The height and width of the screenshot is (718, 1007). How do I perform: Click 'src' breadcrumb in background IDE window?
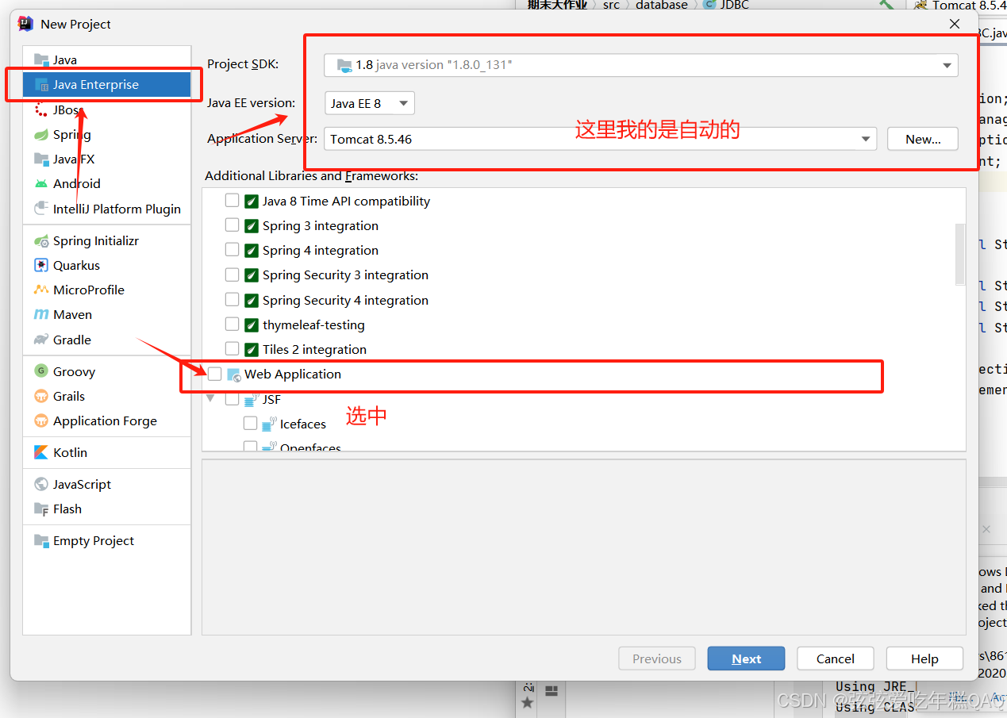(611, 5)
